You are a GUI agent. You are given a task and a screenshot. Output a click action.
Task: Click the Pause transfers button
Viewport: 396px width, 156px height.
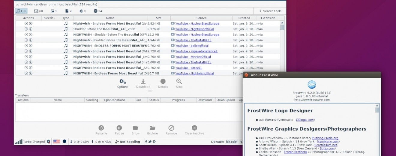click(x=119, y=128)
